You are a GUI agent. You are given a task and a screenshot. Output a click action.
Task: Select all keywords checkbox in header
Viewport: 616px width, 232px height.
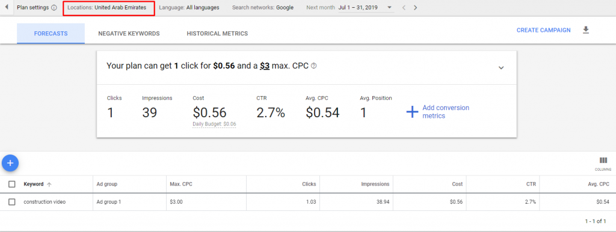point(12,184)
